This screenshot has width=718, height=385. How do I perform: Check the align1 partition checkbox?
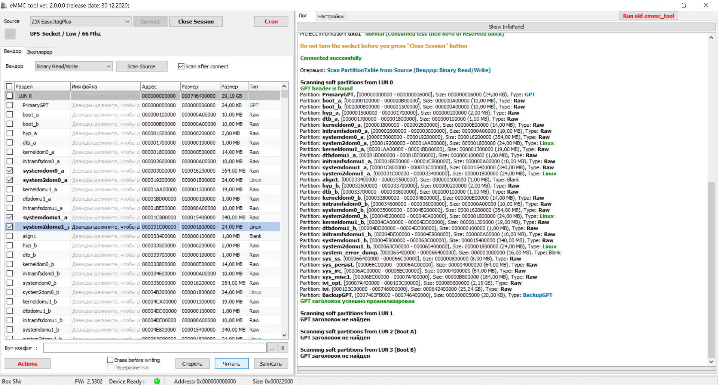click(x=10, y=236)
